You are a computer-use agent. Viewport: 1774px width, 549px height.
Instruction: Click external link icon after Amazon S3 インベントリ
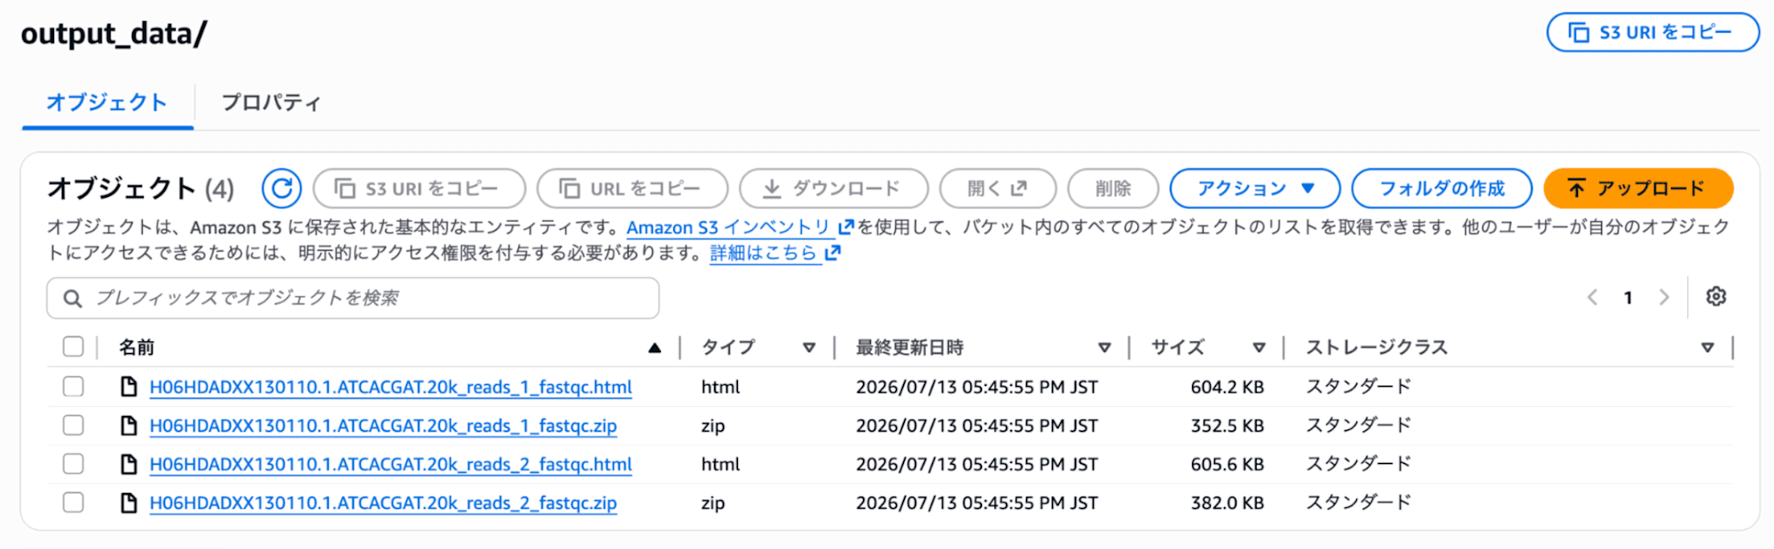tap(845, 227)
